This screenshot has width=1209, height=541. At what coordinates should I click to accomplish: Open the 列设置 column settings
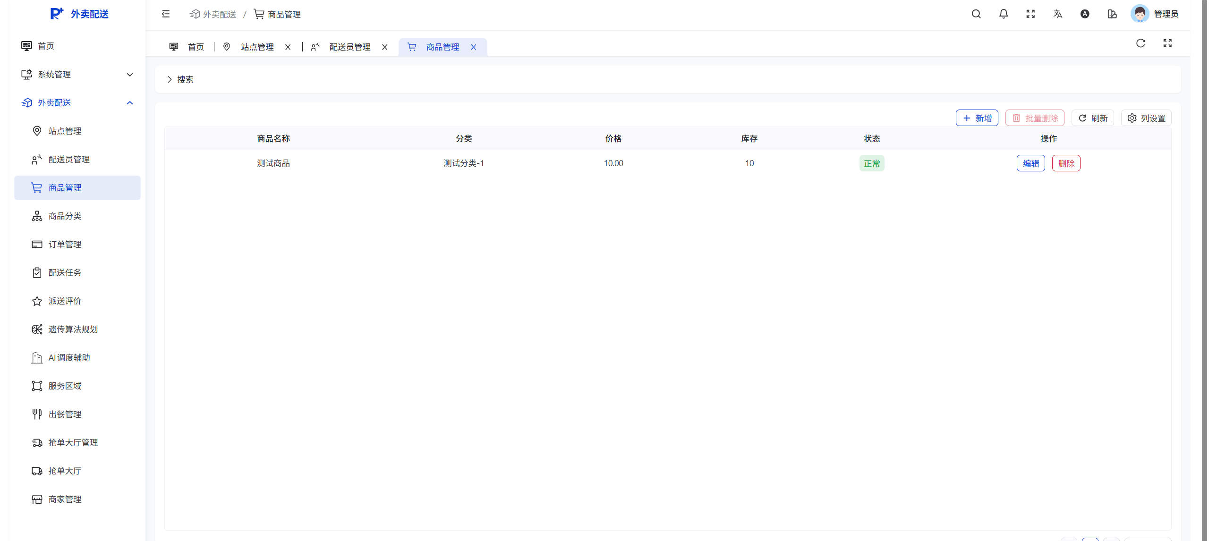pyautogui.click(x=1146, y=118)
